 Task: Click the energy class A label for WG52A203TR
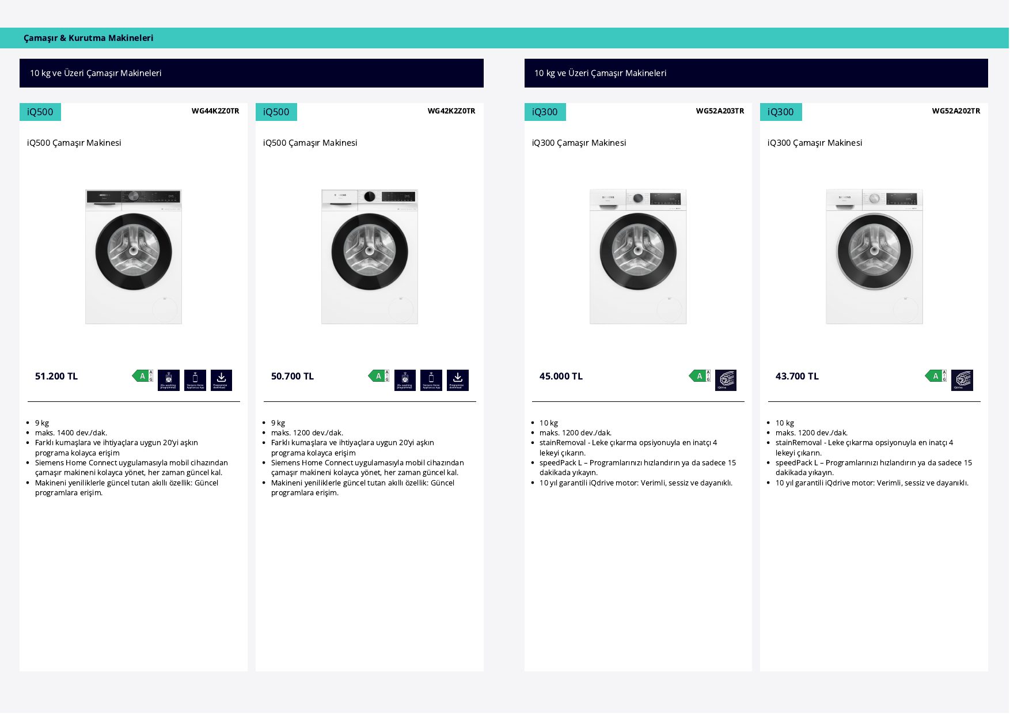coord(700,376)
